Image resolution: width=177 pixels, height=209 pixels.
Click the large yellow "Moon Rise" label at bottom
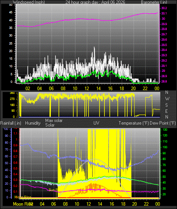(x=23, y=204)
